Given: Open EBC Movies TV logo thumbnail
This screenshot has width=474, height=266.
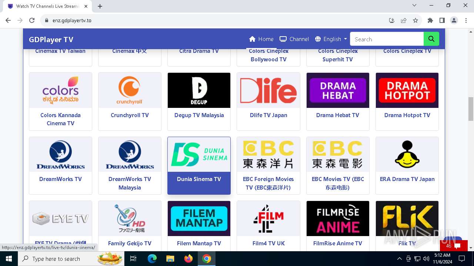Looking at the screenshot, I should point(338,154).
